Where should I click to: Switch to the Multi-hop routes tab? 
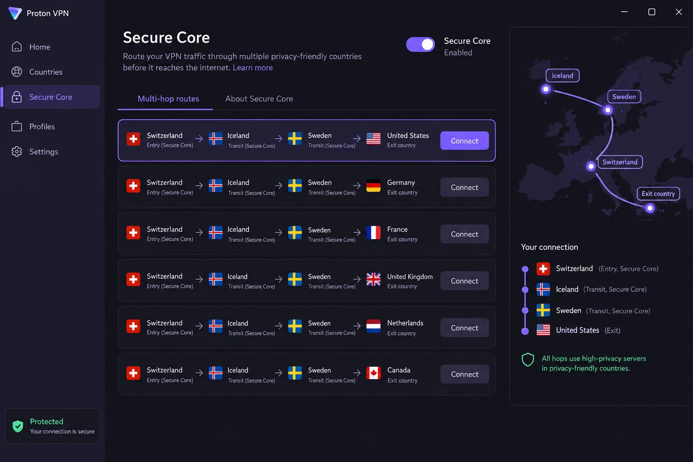[x=168, y=99]
